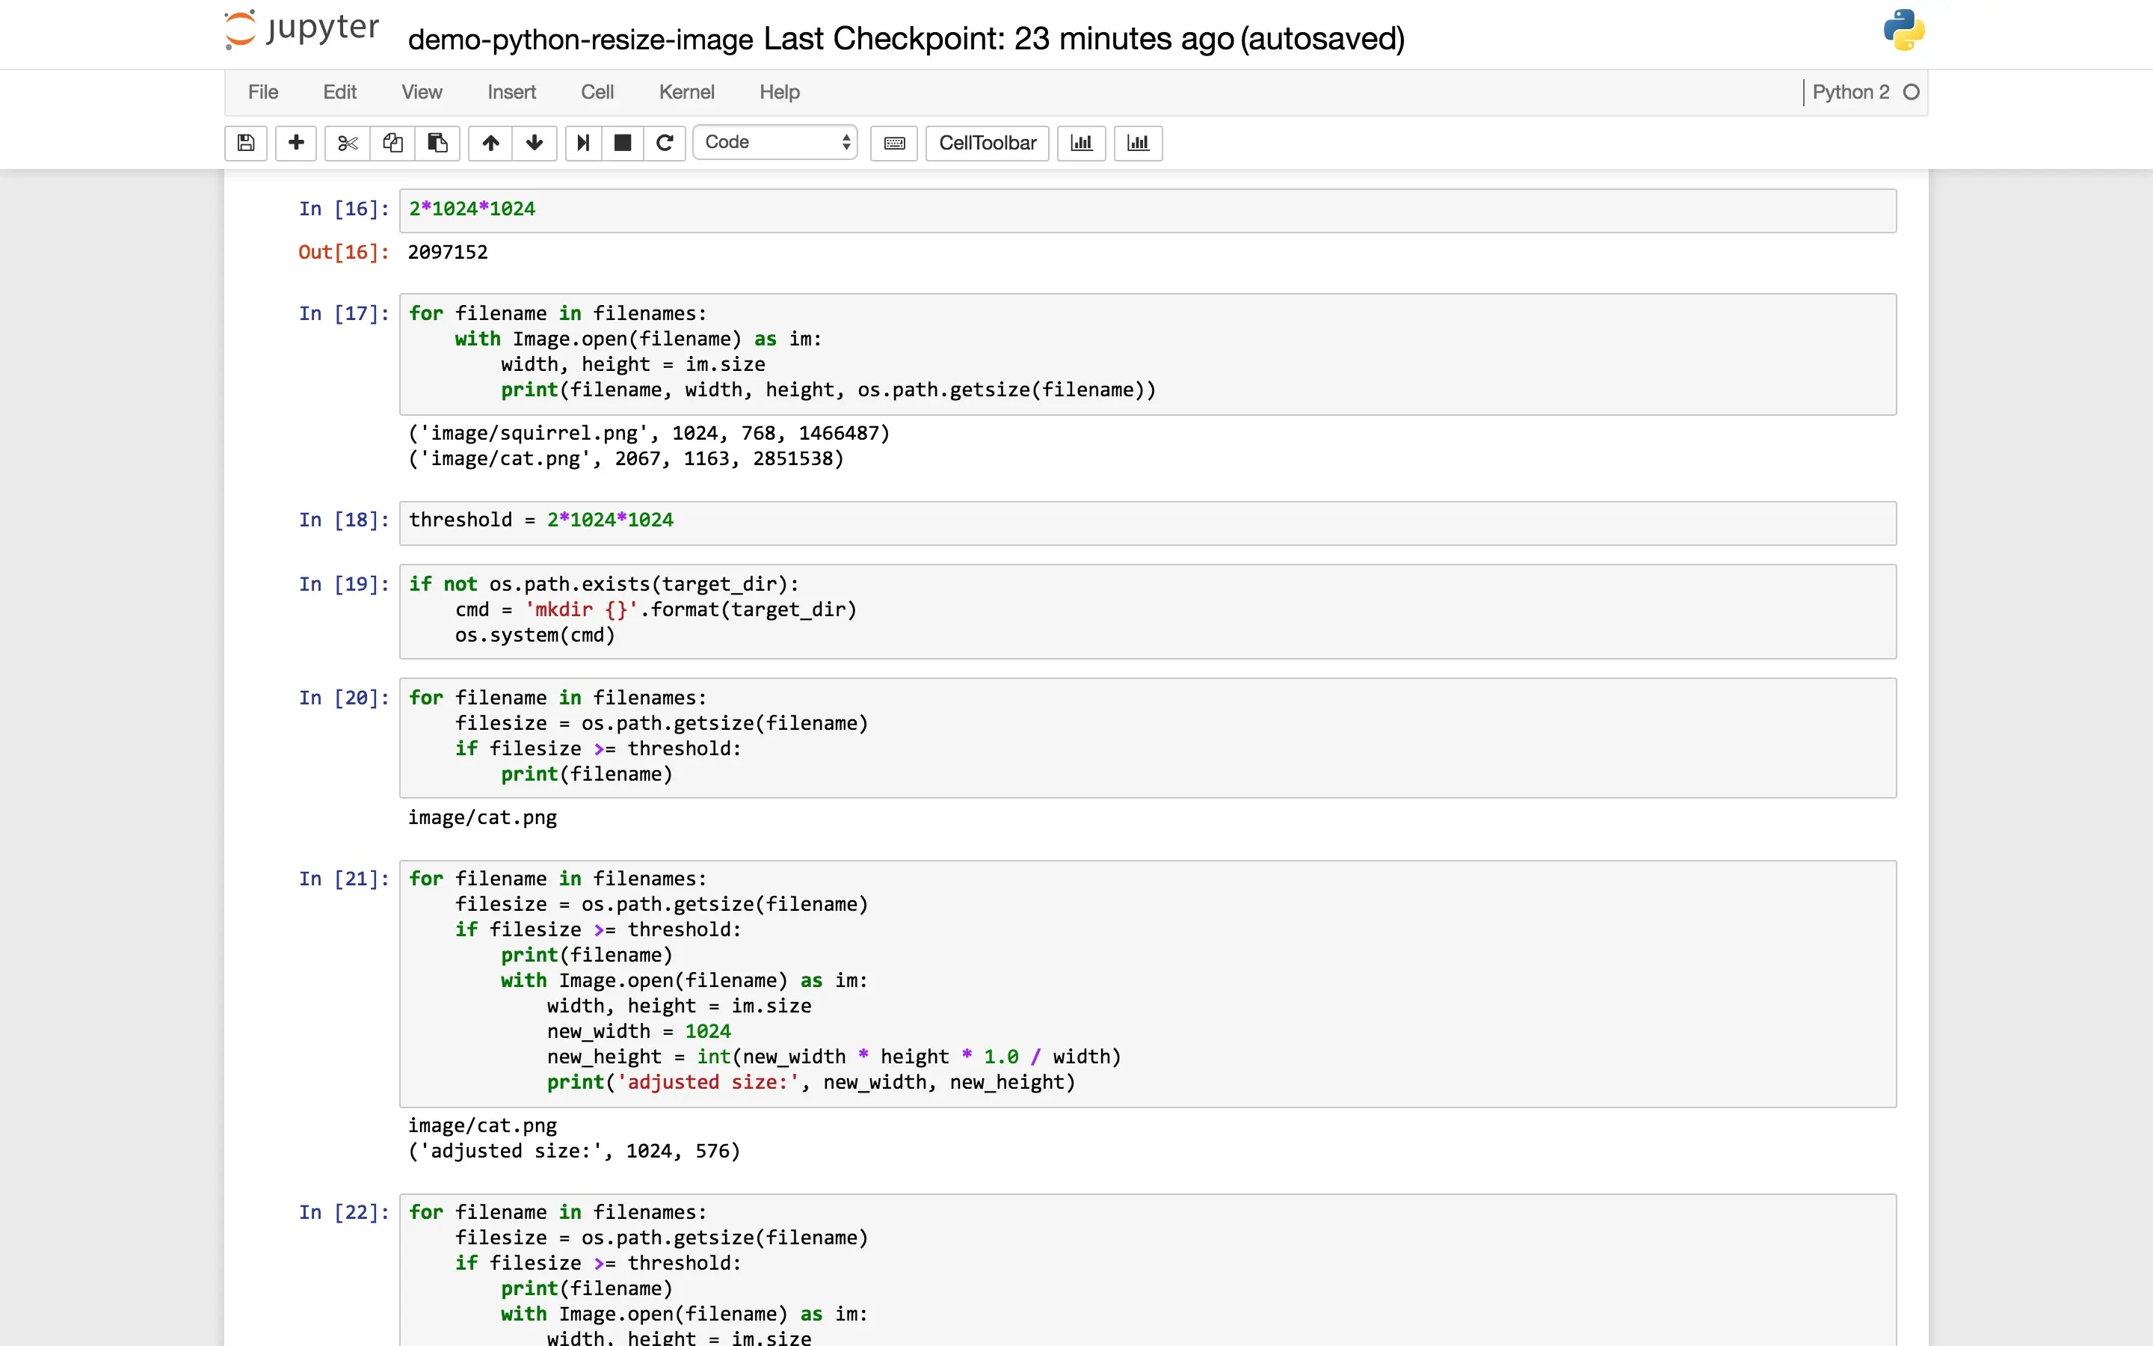The width and height of the screenshot is (2153, 1346).
Task: Paste cells below icon
Action: tap(437, 142)
